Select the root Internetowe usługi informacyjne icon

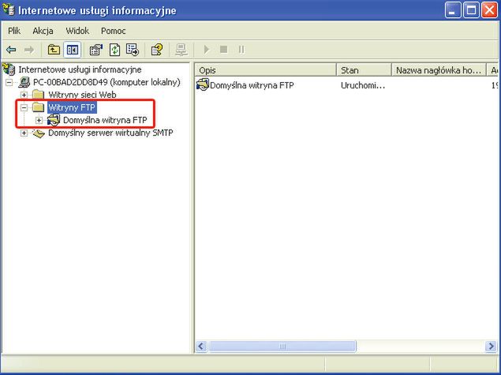click(9, 69)
